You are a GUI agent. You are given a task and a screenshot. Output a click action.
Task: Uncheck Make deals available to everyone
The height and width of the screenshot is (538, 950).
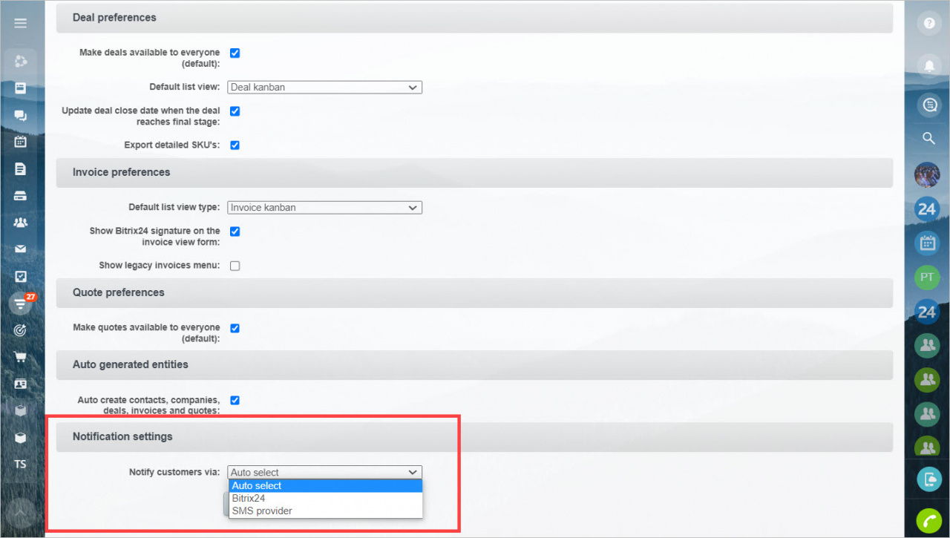(235, 53)
